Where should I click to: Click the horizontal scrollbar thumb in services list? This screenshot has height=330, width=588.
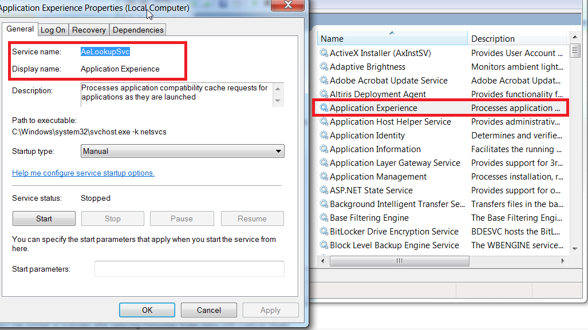click(x=400, y=261)
